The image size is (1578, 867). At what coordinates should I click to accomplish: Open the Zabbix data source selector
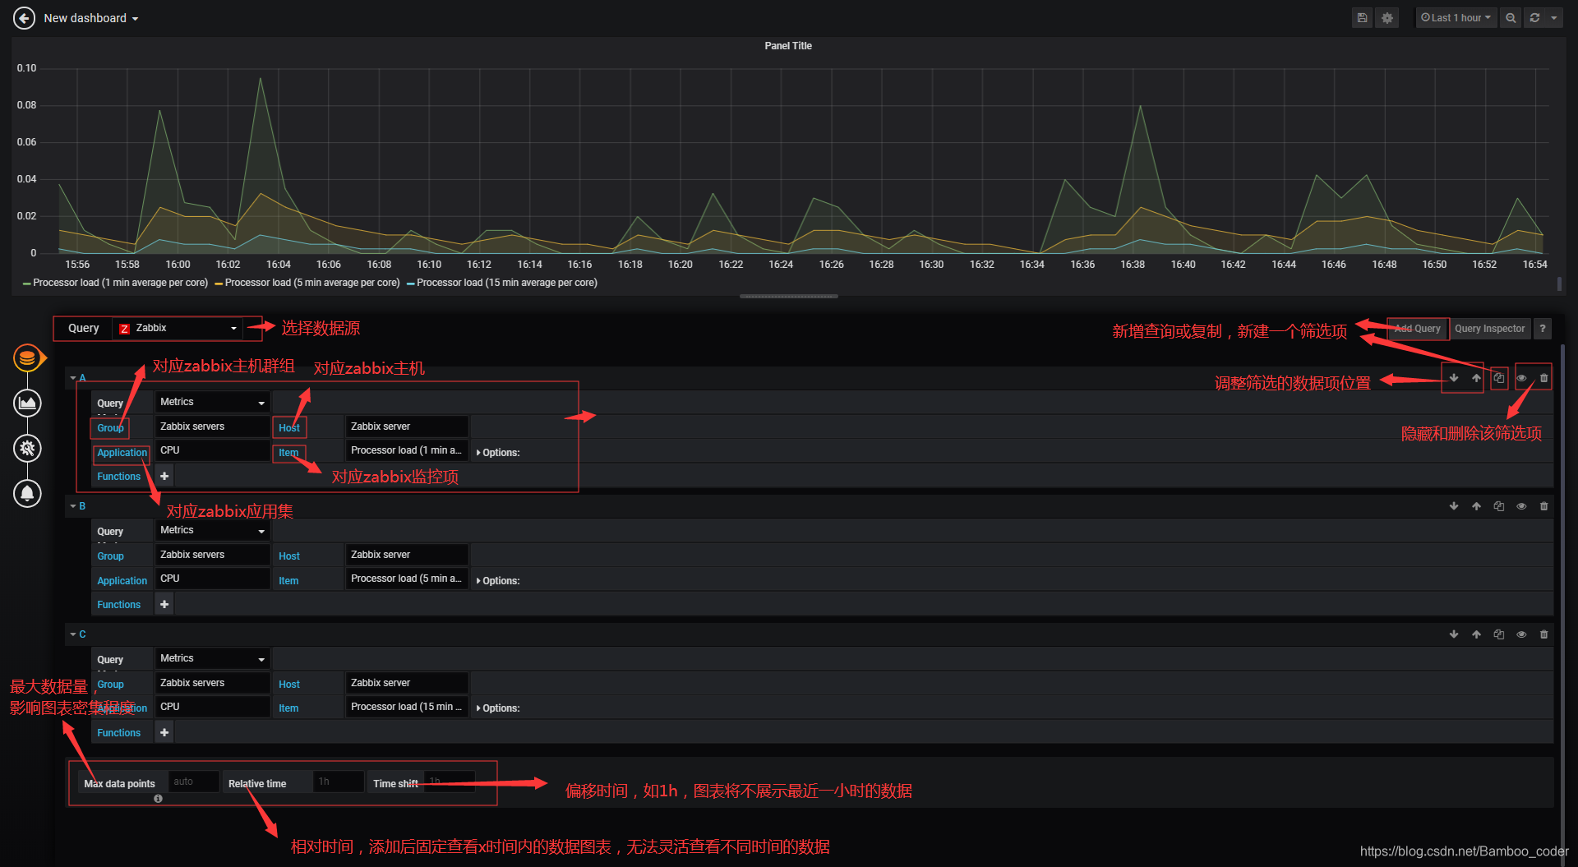pos(178,328)
